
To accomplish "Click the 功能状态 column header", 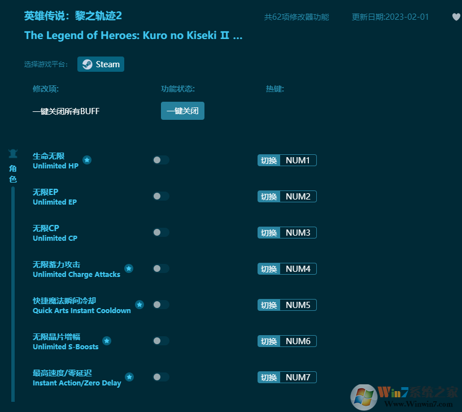I will tap(178, 89).
